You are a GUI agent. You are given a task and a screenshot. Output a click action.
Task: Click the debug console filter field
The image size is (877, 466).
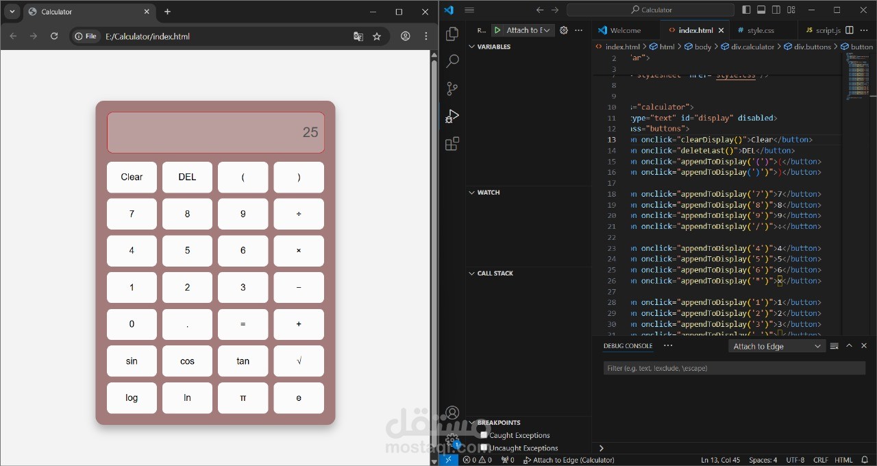pyautogui.click(x=734, y=368)
